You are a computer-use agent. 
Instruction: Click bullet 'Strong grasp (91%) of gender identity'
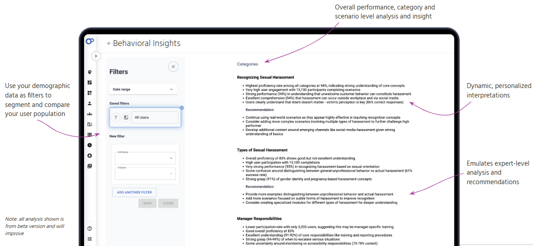point(309,179)
